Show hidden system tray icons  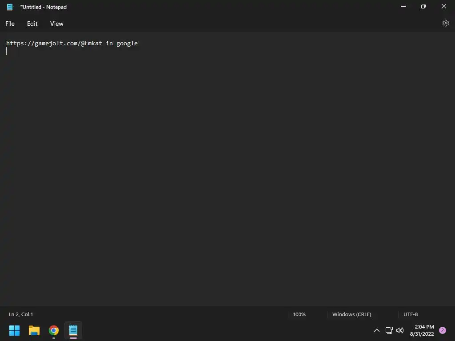[x=377, y=330]
